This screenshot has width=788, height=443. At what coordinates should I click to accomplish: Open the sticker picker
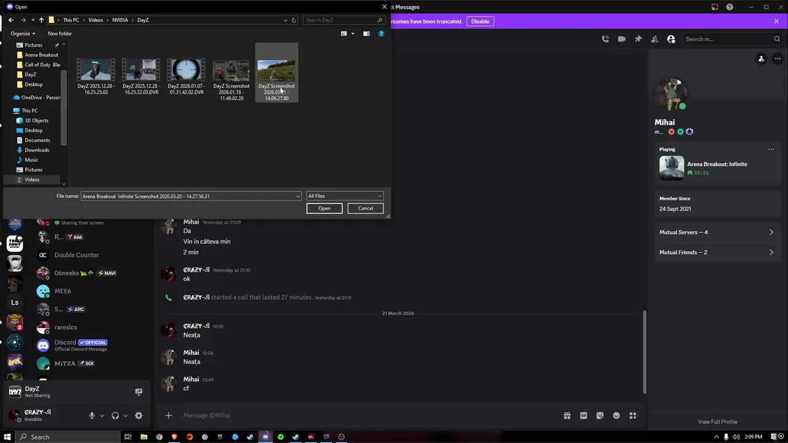600,416
